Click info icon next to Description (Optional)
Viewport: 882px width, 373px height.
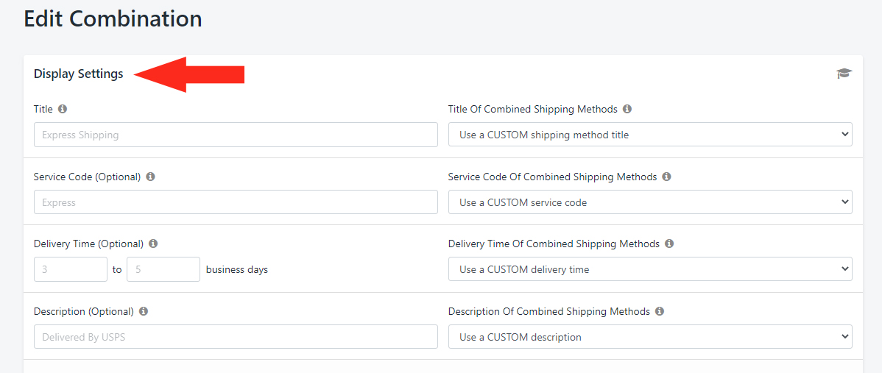click(144, 311)
